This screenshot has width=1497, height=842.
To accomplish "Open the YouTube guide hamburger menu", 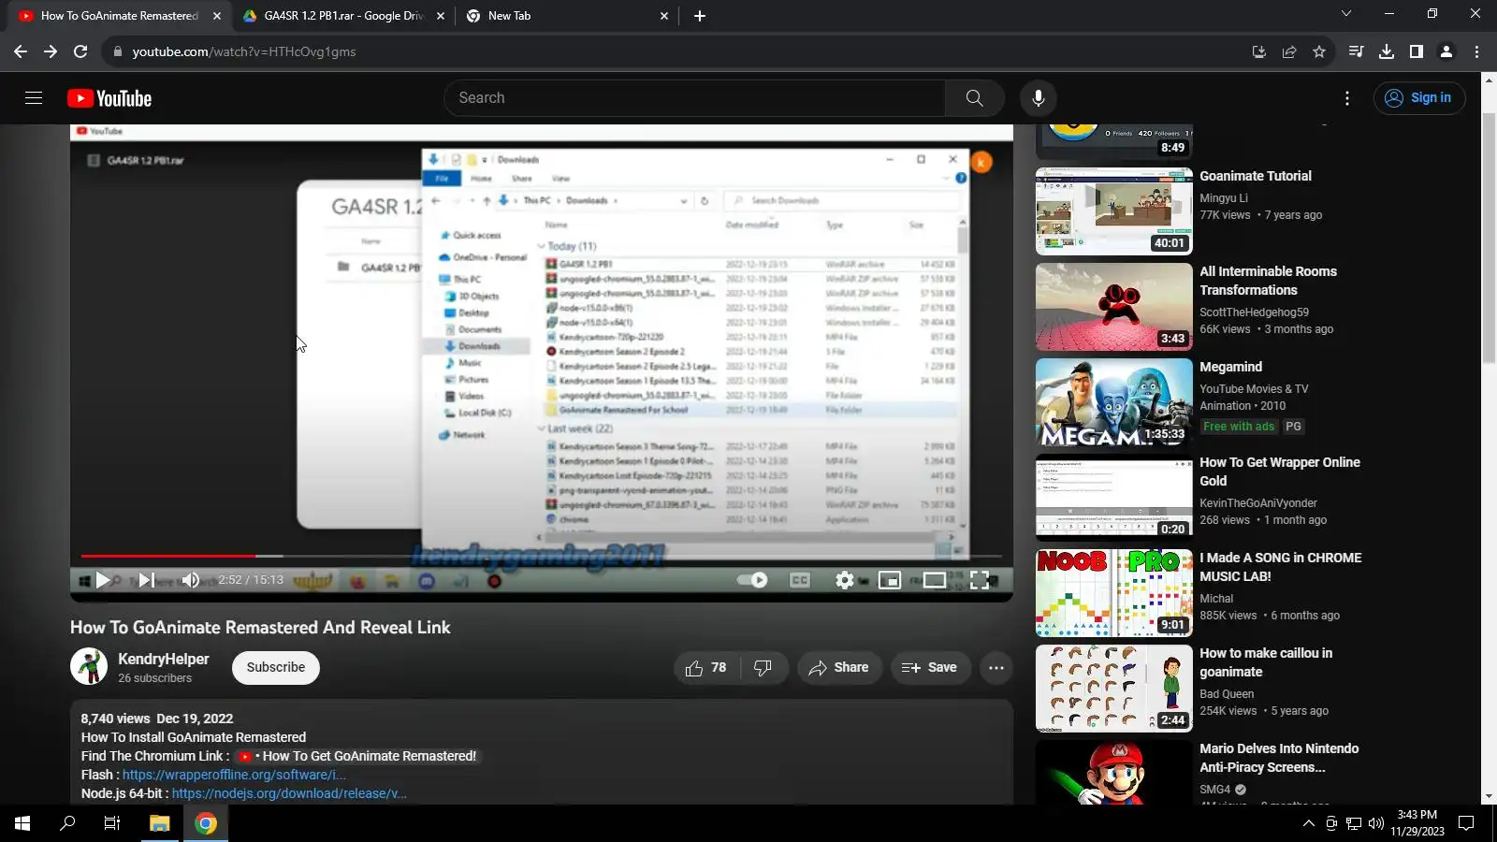I will (34, 98).
